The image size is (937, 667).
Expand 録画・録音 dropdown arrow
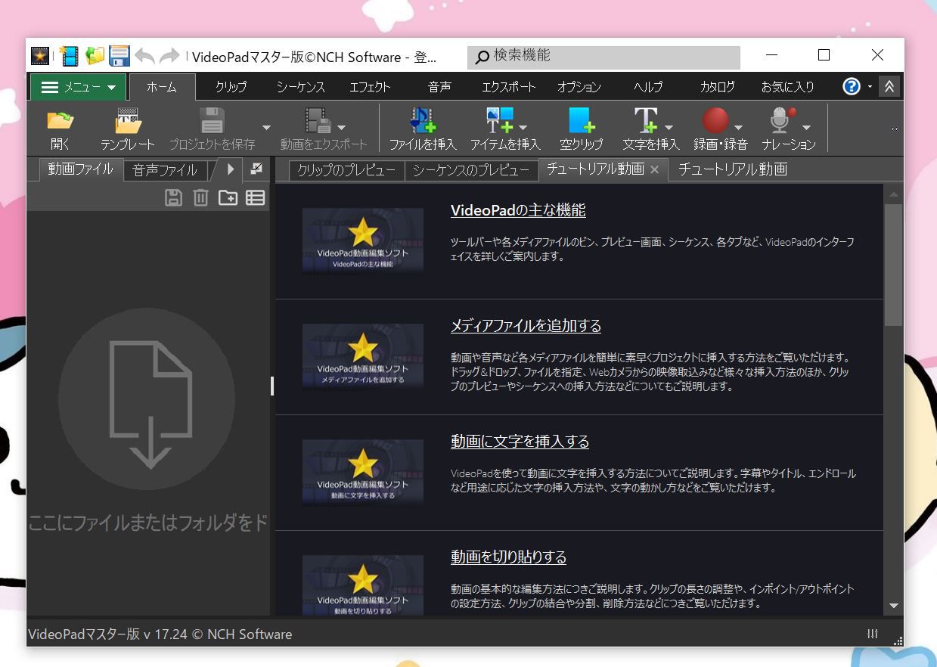point(738,127)
